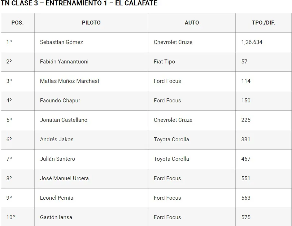Select the Sebastian Gómez pilot cell
Image resolution: width=292 pixels, height=226 pixels.
pos(61,42)
